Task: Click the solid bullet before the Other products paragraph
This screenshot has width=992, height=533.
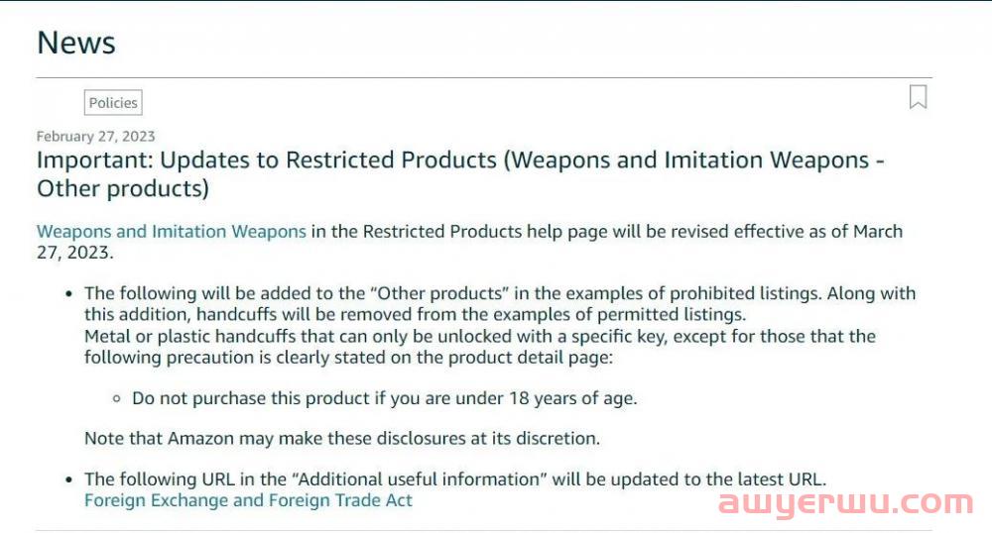Action: point(69,293)
